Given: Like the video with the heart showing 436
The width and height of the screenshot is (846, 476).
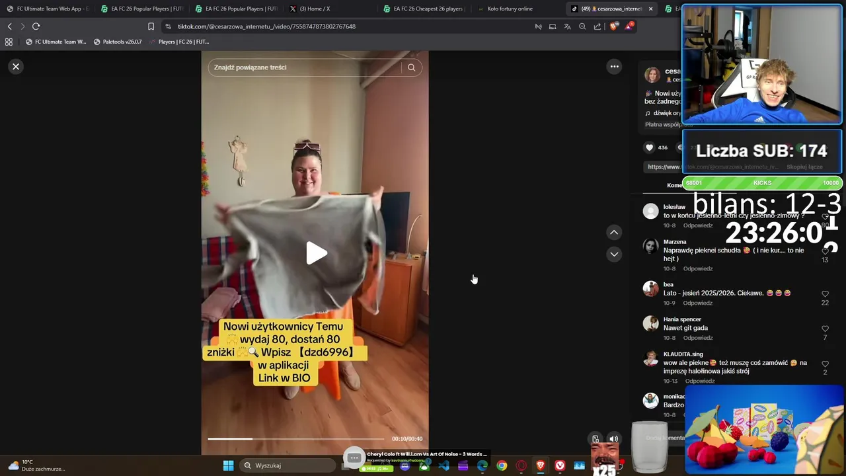Looking at the screenshot, I should [649, 147].
